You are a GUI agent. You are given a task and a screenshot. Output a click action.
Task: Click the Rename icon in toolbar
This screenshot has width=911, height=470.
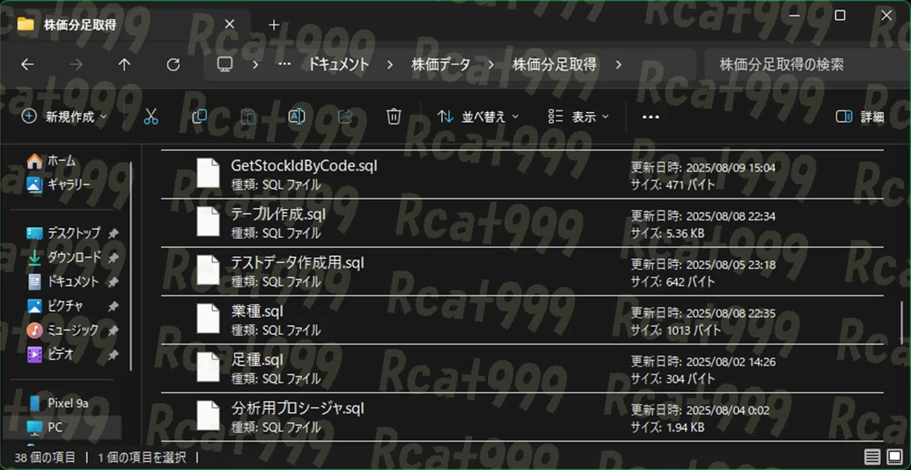click(x=297, y=117)
